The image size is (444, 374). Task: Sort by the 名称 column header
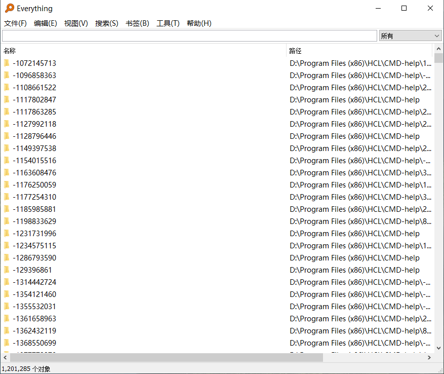pyautogui.click(x=143, y=51)
